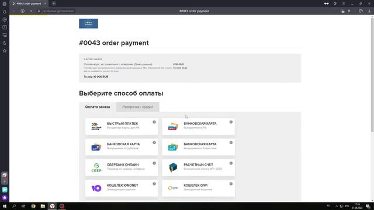Open Chrome from the taskbar
The image size is (374, 210).
pos(33,206)
